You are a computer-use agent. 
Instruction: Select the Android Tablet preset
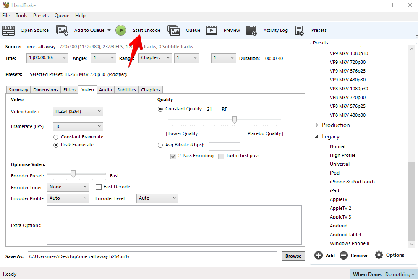(345, 235)
